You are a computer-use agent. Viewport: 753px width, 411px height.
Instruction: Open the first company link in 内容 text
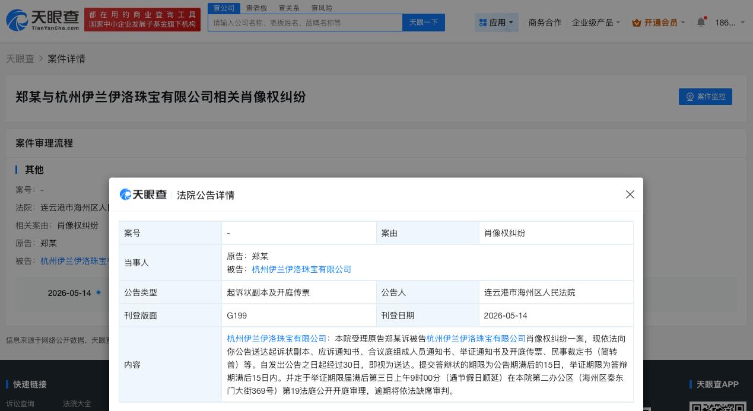277,339
